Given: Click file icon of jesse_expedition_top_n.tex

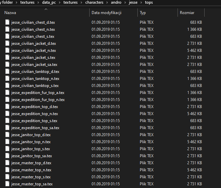Looking at the screenshot, I should 7,114.
